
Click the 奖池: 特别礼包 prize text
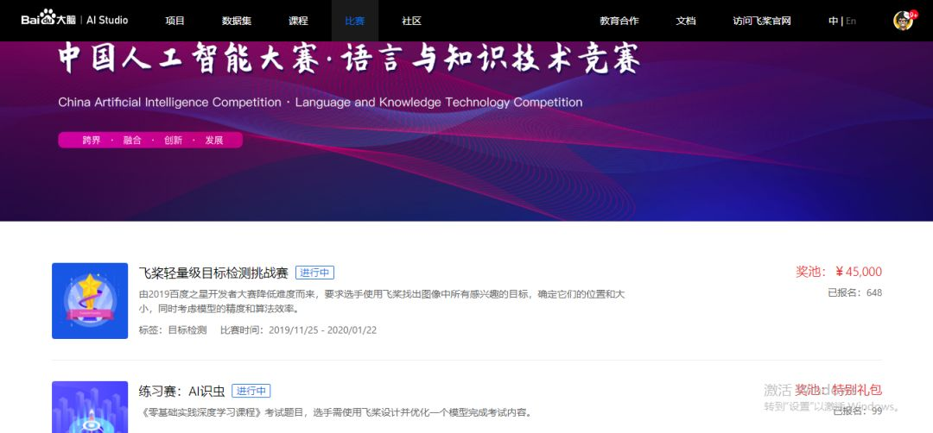click(x=839, y=390)
